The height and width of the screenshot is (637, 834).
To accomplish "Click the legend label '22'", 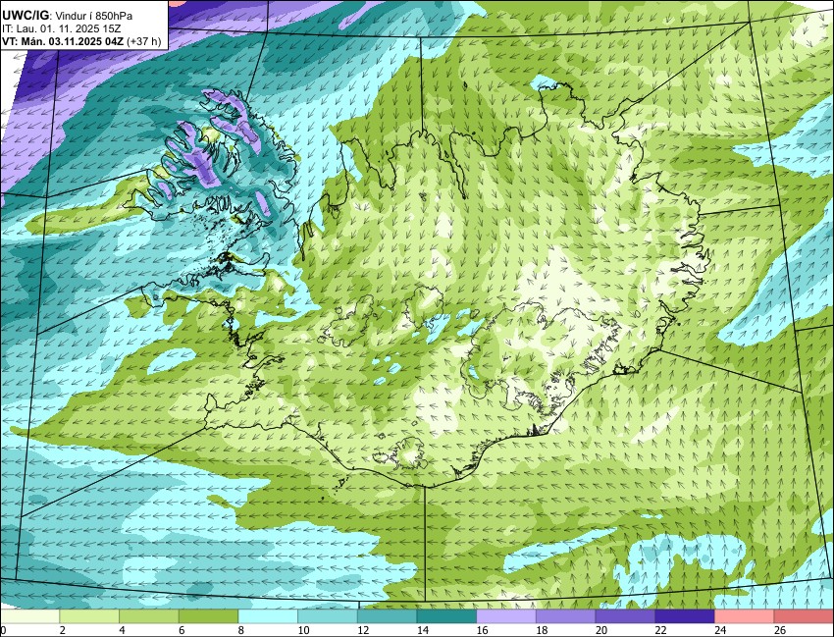I will (x=660, y=630).
